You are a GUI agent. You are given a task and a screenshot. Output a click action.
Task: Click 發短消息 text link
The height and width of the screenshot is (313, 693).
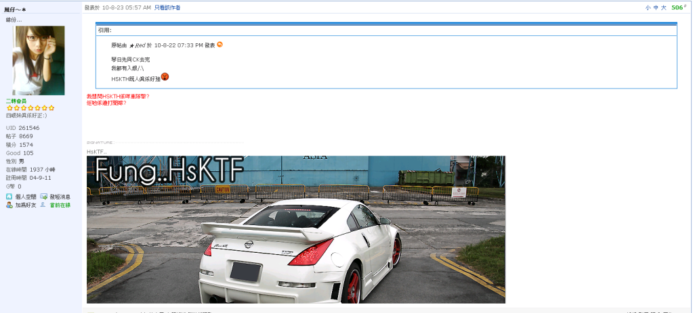pos(60,197)
